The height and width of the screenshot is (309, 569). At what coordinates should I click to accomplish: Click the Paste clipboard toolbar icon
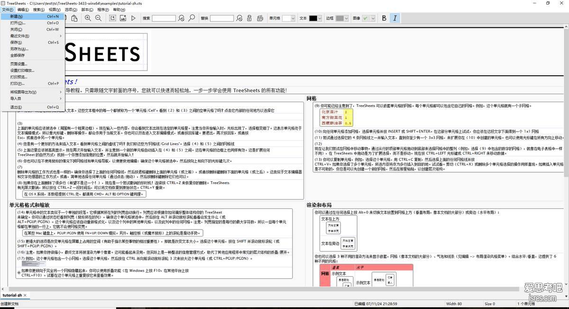pyautogui.click(x=74, y=18)
